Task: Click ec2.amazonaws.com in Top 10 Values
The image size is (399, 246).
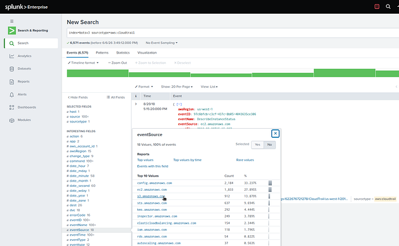Action: point(152,190)
